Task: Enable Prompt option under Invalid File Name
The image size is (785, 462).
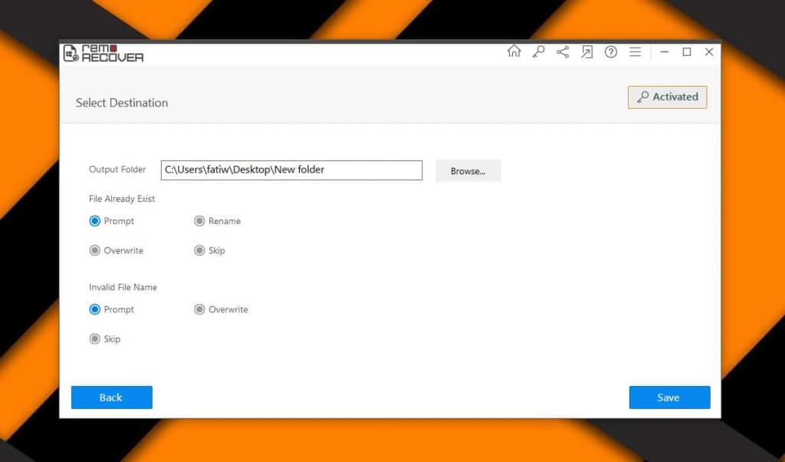Action: tap(95, 309)
